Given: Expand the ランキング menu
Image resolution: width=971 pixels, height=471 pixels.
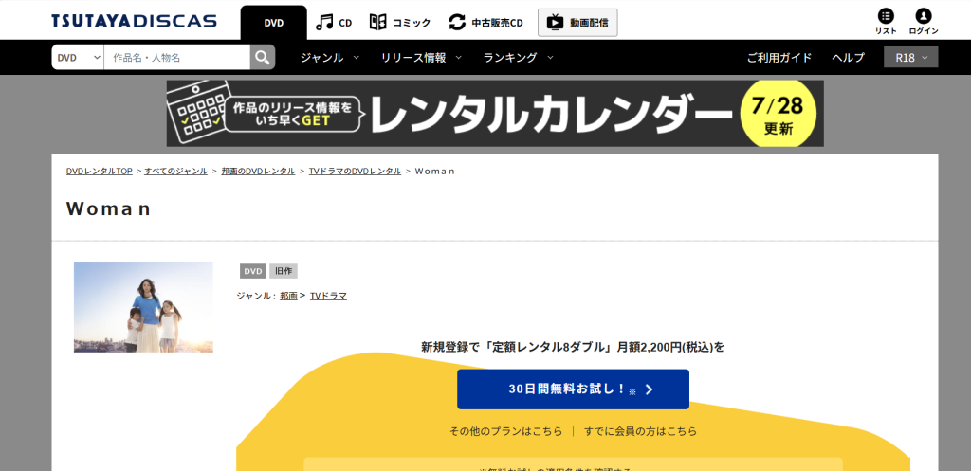Looking at the screenshot, I should [519, 58].
